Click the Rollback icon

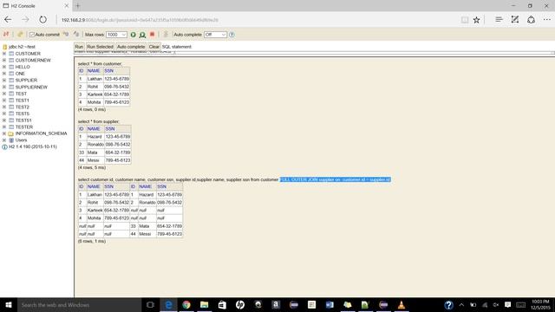click(x=66, y=35)
